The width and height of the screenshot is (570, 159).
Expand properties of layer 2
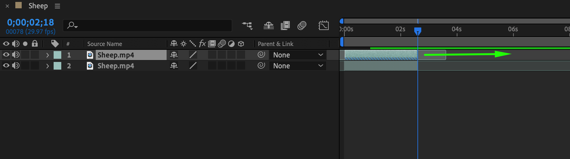48,66
